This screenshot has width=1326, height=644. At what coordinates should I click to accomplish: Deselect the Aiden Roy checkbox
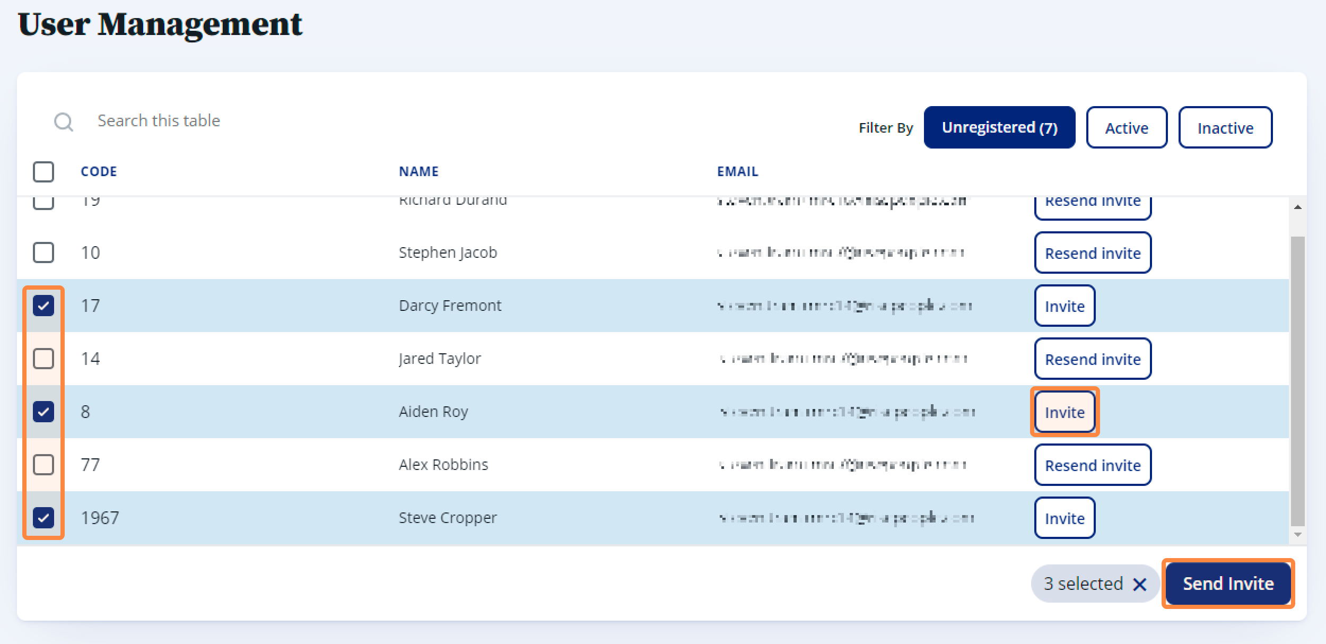[x=43, y=412]
